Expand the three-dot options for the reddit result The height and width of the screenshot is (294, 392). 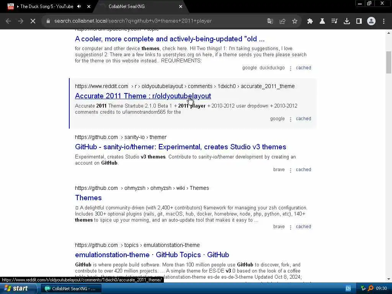pos(291,119)
